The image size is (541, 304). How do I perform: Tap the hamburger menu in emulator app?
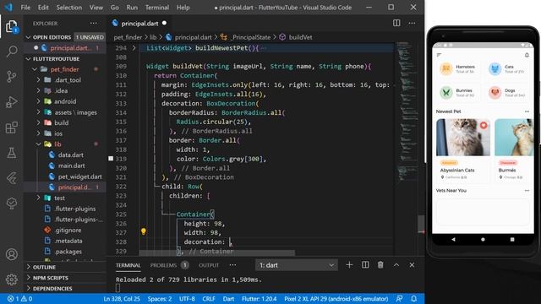[440, 55]
